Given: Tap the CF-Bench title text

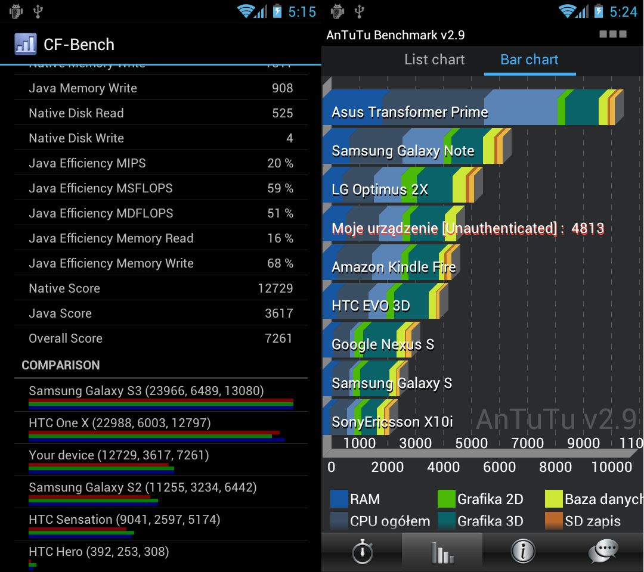Looking at the screenshot, I should 79,44.
